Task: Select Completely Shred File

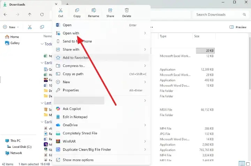Action: point(102,133)
